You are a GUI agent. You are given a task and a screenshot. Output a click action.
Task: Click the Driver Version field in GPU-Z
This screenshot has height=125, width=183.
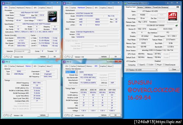[x=157, y=50]
